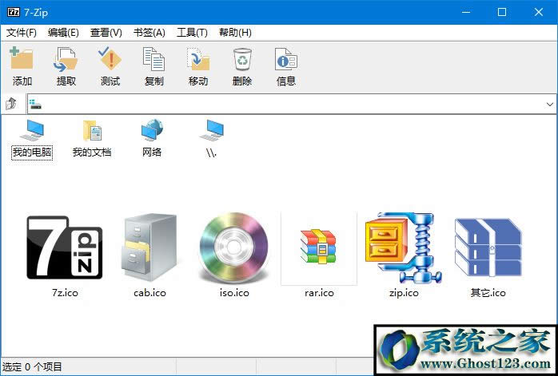Click the 其它.ico blue archive image
Image resolution: width=558 pixels, height=376 pixels.
pyautogui.click(x=488, y=247)
